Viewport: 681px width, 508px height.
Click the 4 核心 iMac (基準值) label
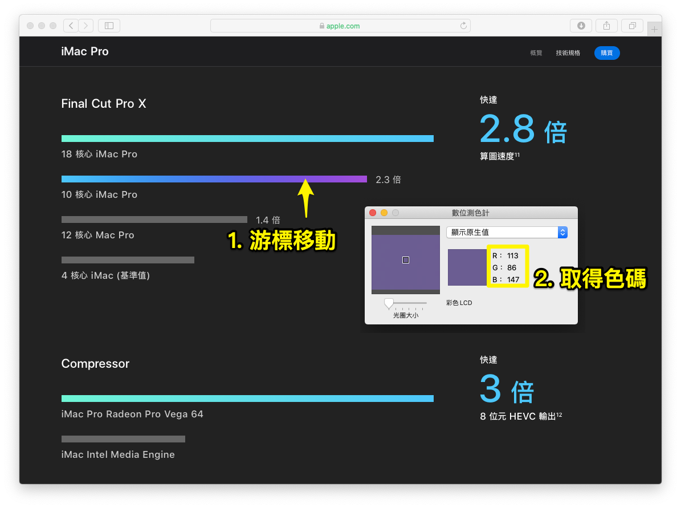(x=105, y=275)
